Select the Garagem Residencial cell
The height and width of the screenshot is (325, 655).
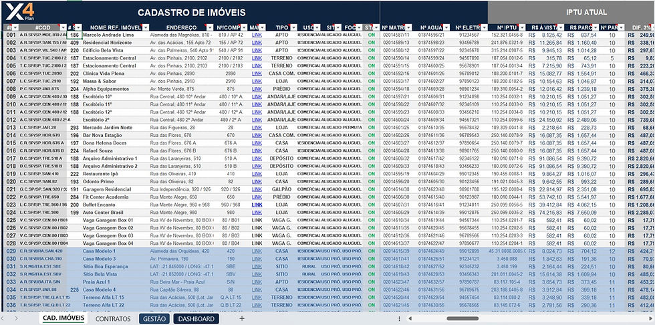pos(115,189)
